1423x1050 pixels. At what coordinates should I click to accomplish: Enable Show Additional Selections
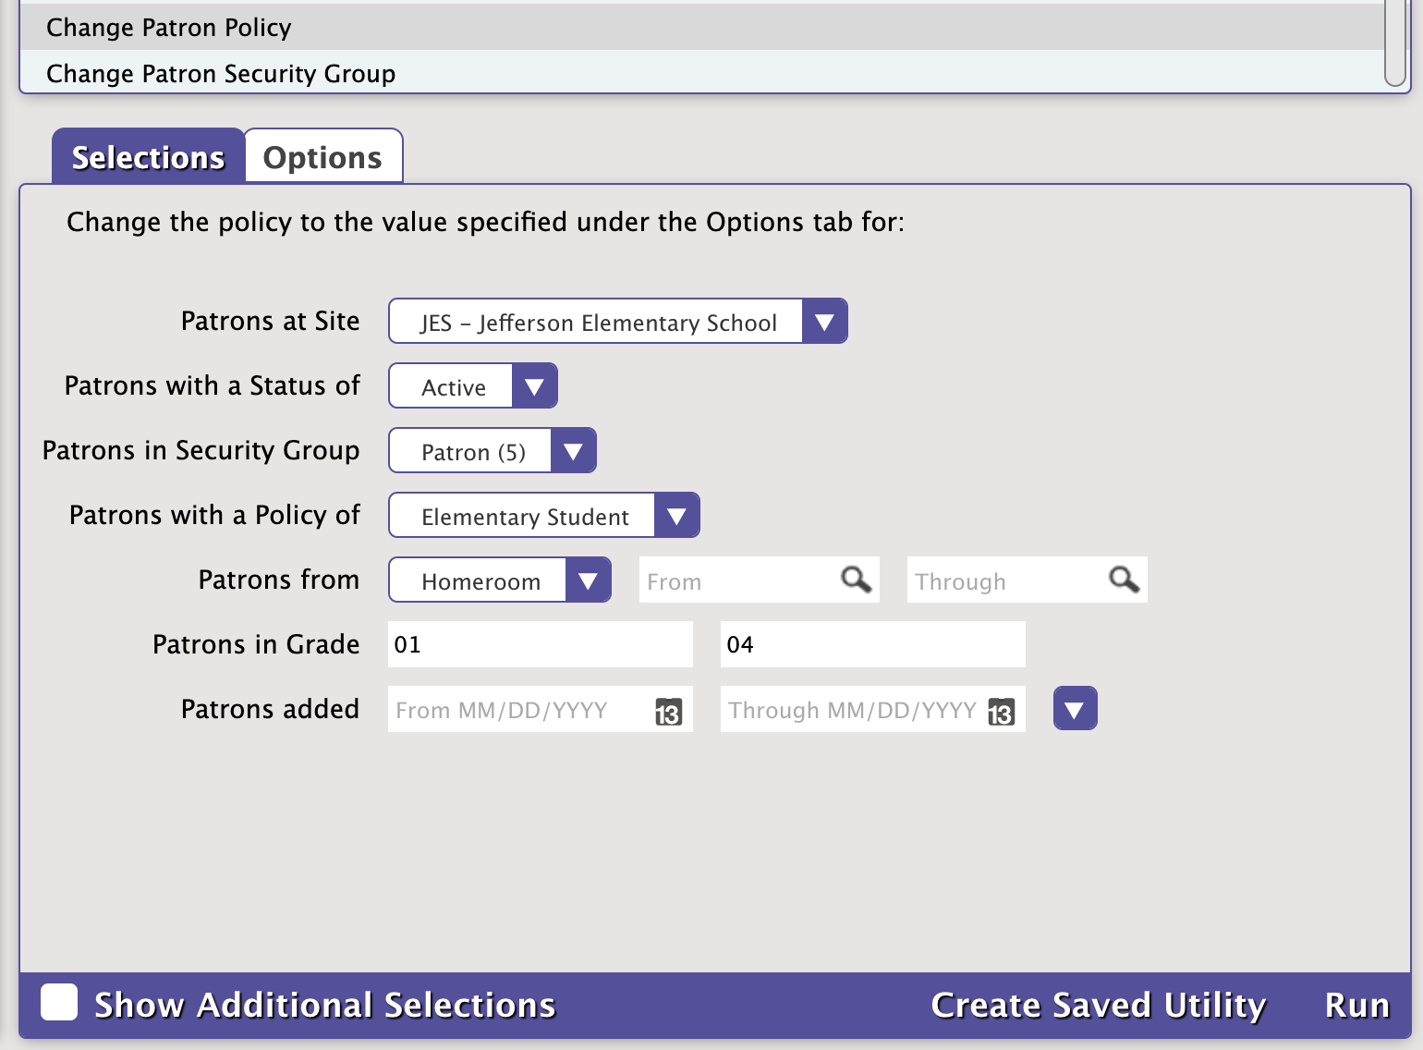58,1003
